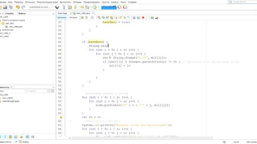Click the garbage collection memory bar
The width and height of the screenshot is (257, 144).
[x=109, y=7]
